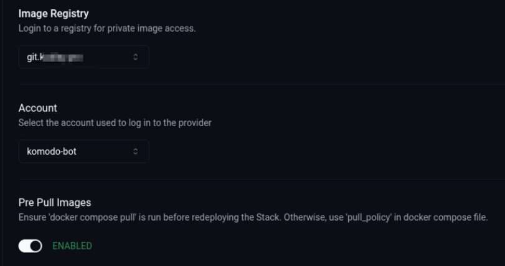This screenshot has height=266, width=505.
Task: Click the chevron icon in Image Registry selector
Action: (136, 57)
